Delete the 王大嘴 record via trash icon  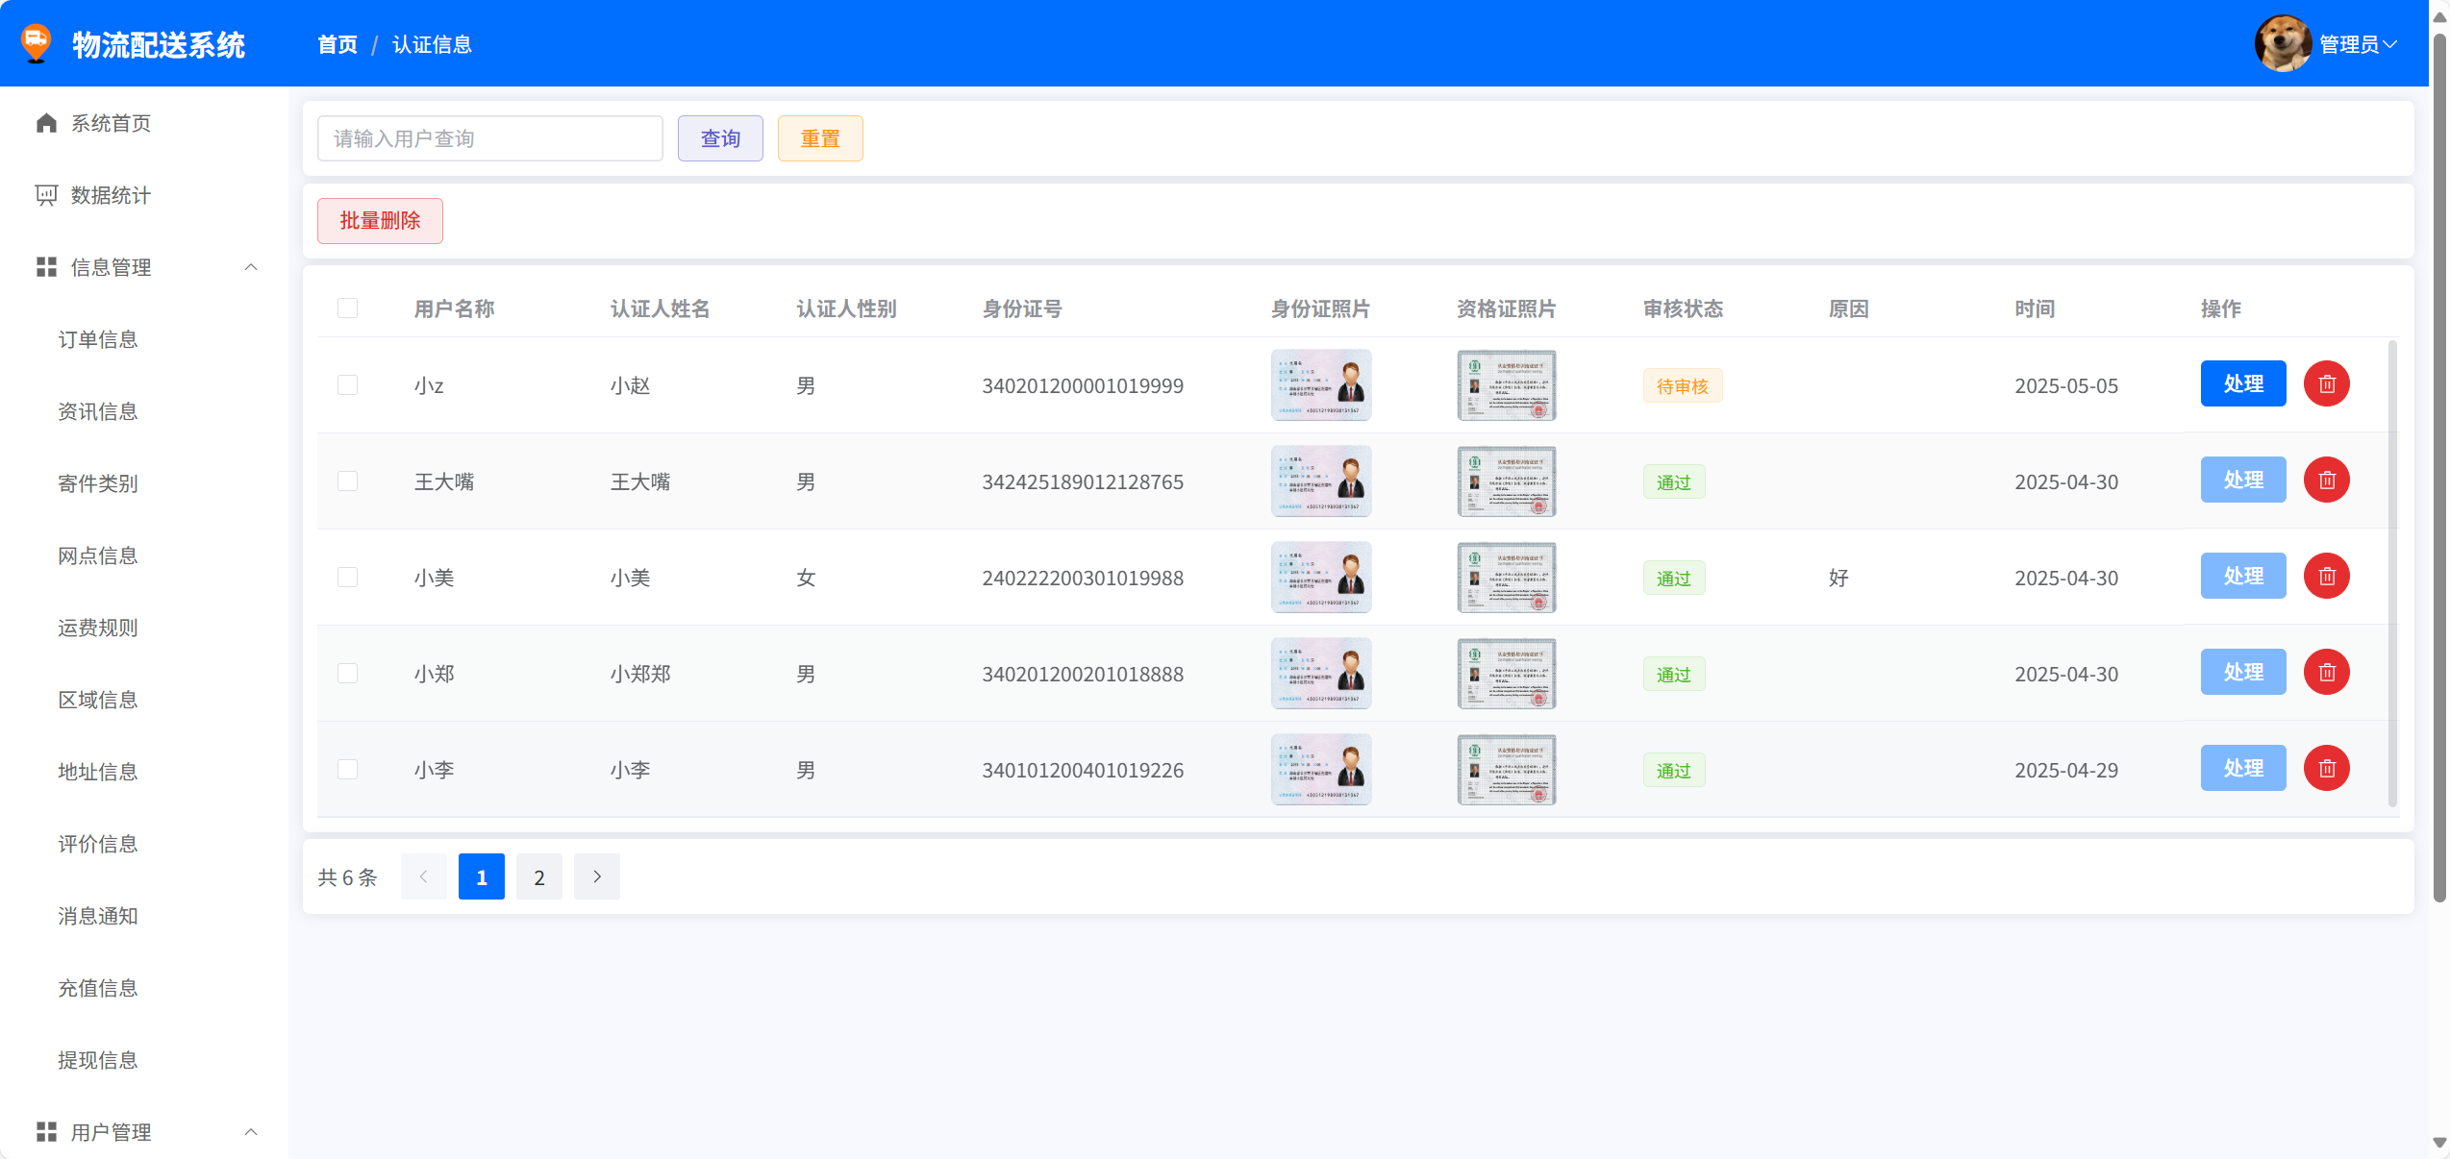coord(2326,481)
